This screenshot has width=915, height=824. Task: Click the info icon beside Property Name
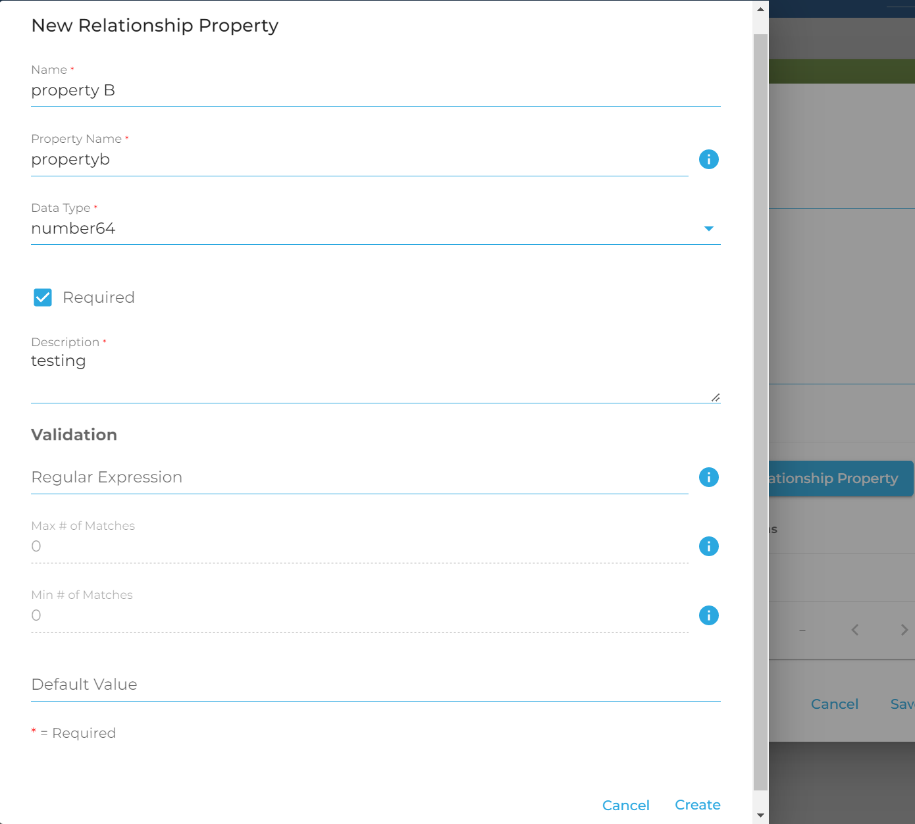tap(708, 159)
